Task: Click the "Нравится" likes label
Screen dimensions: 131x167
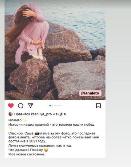Action: pyautogui.click(x=22, y=114)
